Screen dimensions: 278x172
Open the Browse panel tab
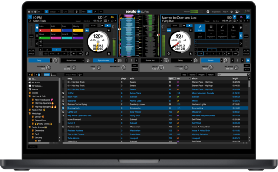click(x=192, y=75)
